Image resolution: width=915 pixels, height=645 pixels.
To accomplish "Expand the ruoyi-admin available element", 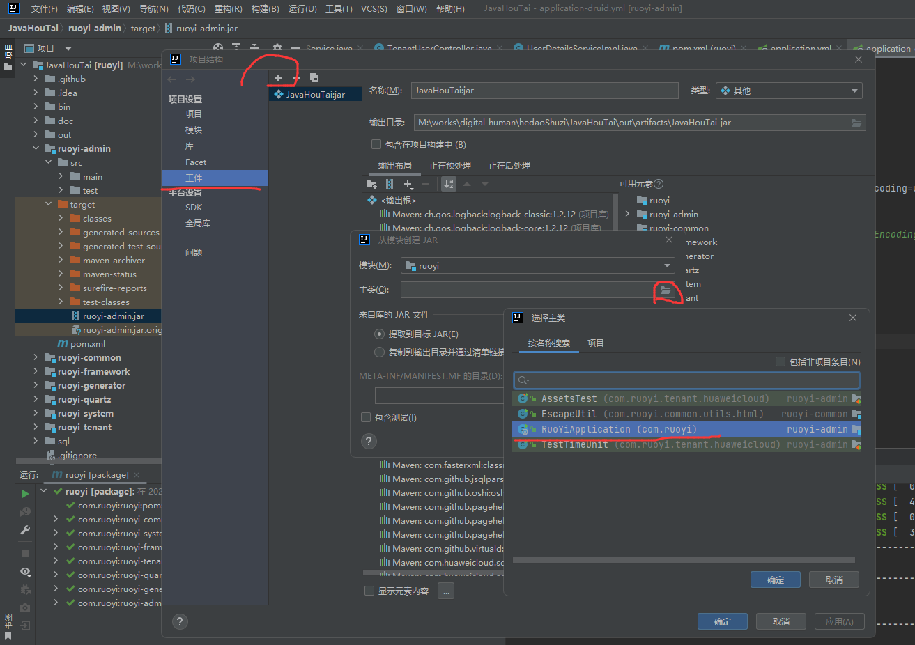I will click(627, 214).
